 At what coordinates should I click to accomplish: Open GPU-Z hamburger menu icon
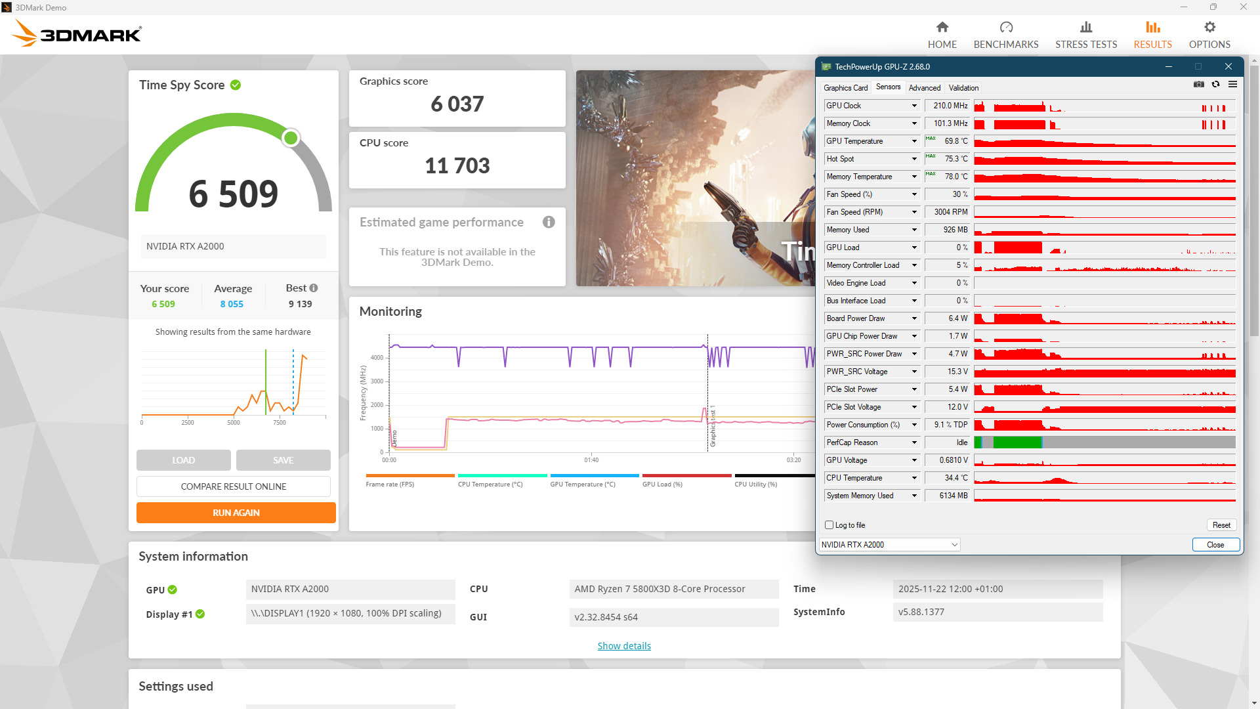pos(1232,85)
